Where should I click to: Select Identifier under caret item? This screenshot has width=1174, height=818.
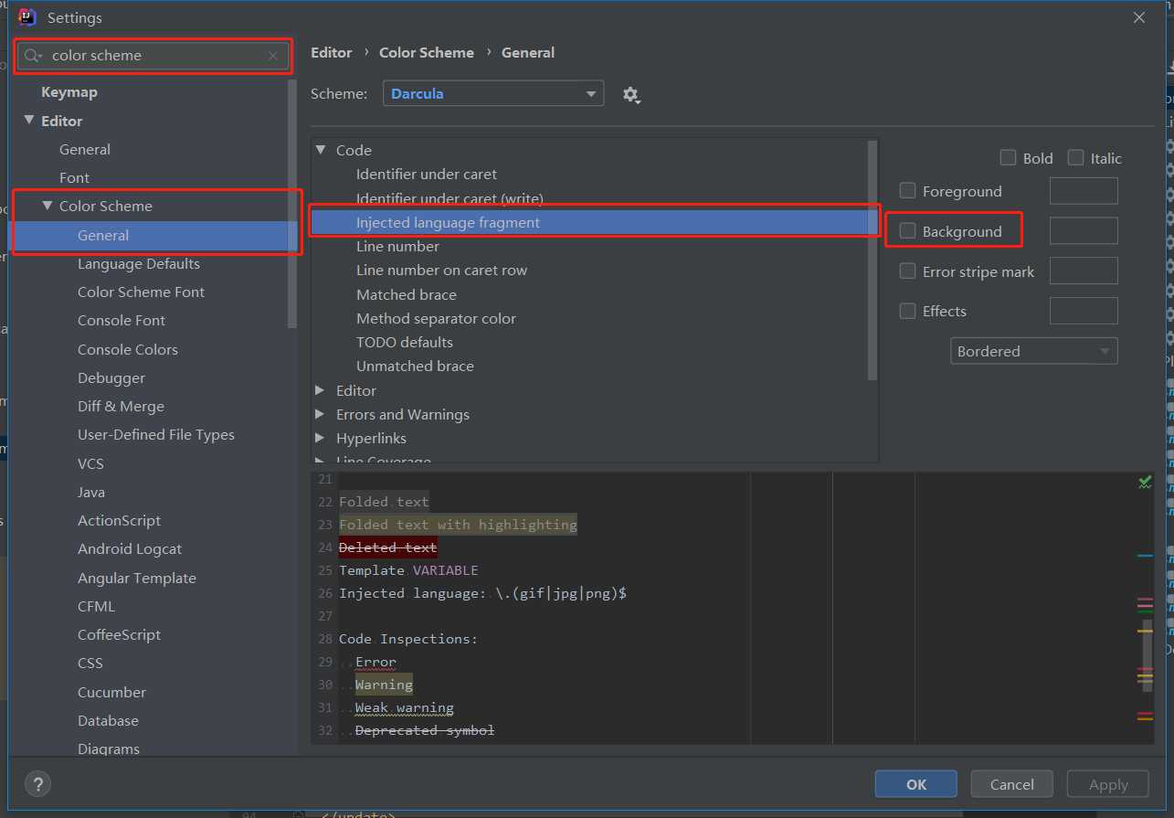tap(427, 174)
